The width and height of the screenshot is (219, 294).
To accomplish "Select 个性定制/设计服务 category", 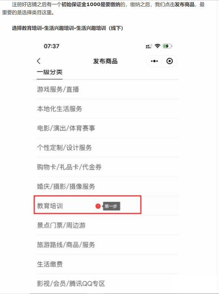I will click(x=107, y=148).
